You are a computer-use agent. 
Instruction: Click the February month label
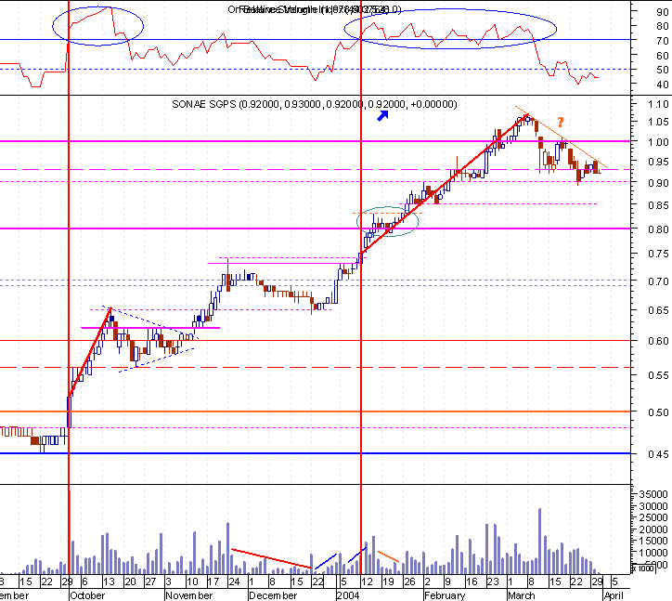[445, 595]
